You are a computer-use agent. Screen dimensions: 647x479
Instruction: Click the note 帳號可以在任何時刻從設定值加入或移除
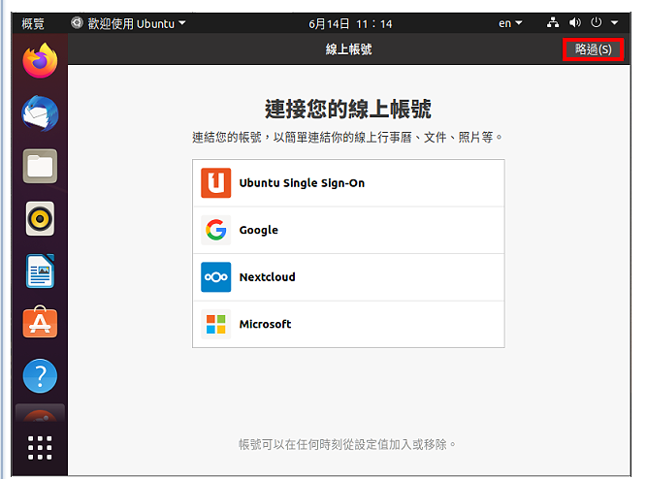347,444
